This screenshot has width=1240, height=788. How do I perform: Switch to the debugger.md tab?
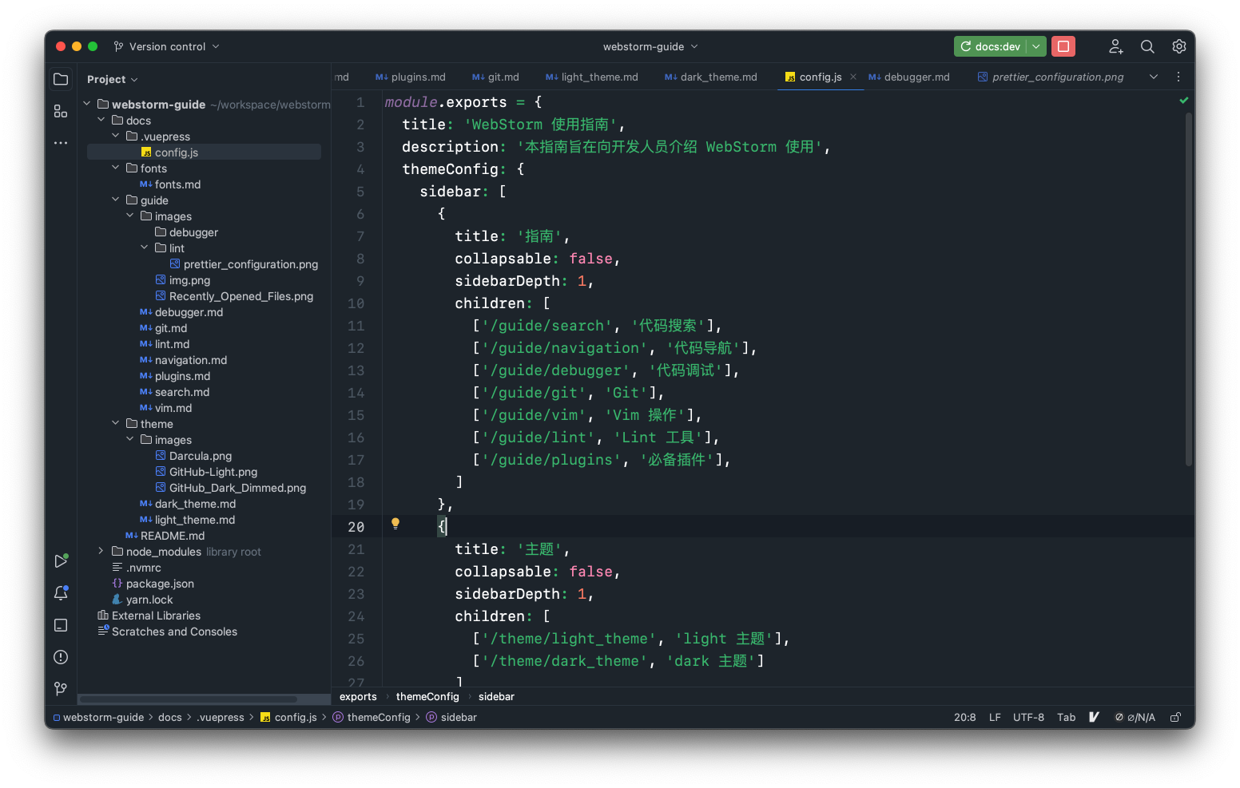tap(916, 77)
